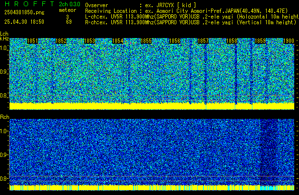Click the Lch 0.8 frequency axis label
This screenshot has height=195, width=299.
(x=4, y=96)
